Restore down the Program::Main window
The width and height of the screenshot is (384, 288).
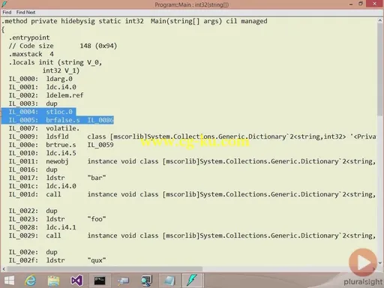tap(361, 4)
